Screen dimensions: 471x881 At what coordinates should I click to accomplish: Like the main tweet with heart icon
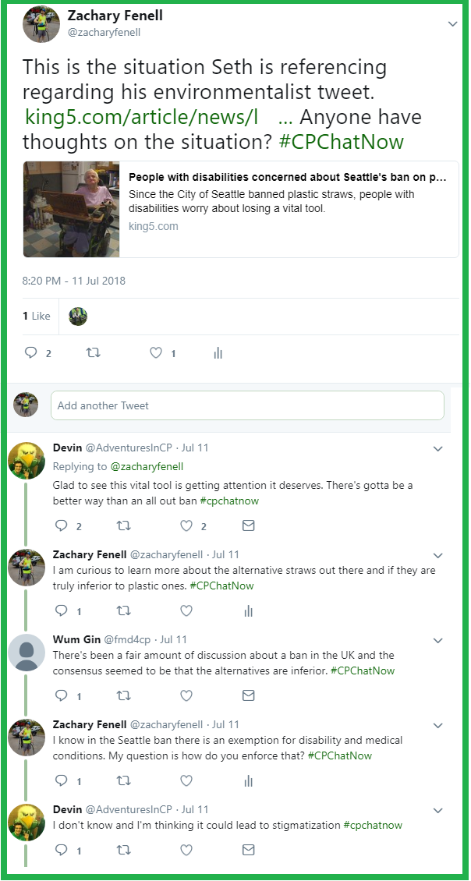coord(156,353)
